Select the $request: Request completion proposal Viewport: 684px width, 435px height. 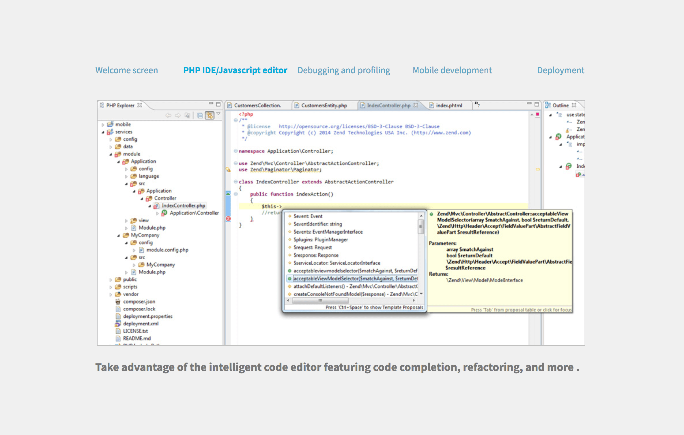coord(313,247)
